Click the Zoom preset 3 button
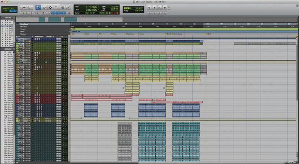Viewport: 299px width, 164px height. point(27,13)
